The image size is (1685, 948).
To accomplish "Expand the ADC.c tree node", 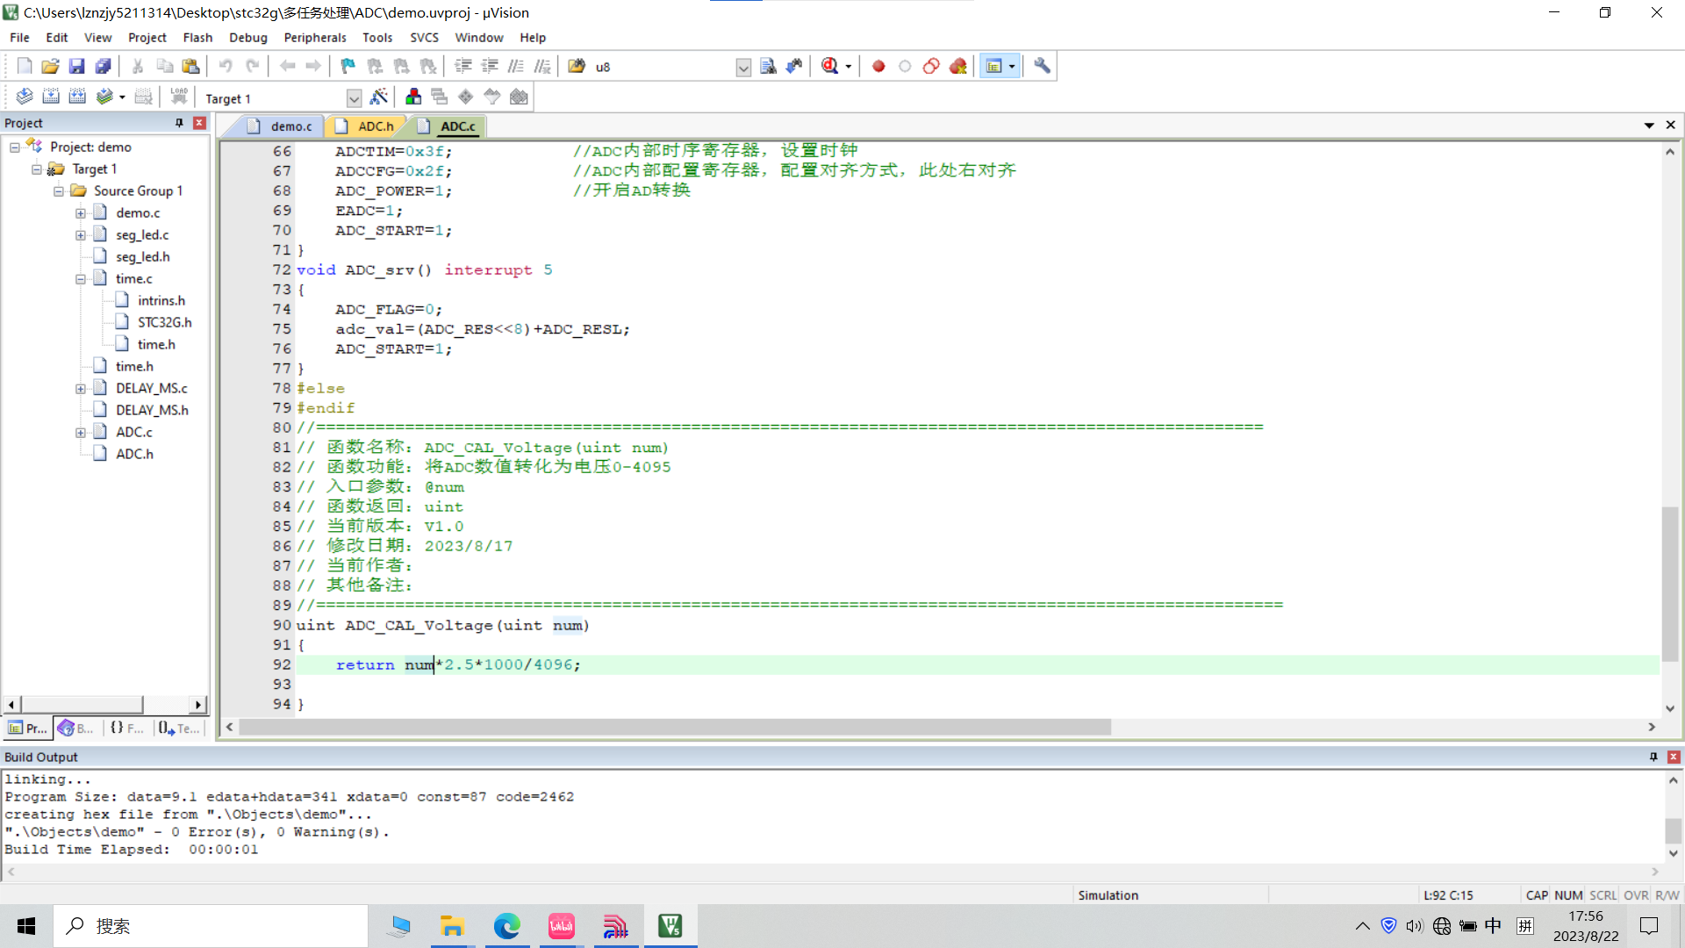I will 81,433.
